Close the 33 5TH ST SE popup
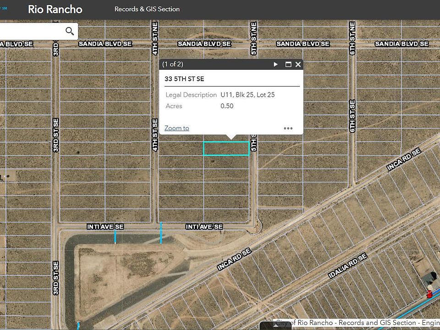Screen dimensions: 440x330 298,65
